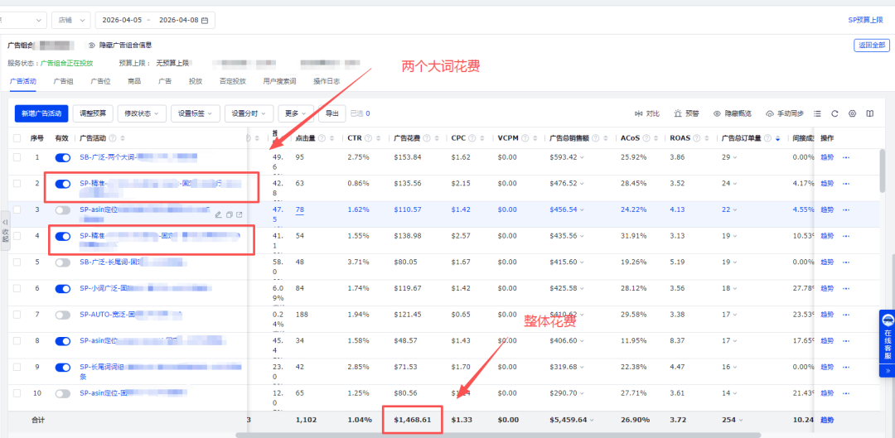Screen dimensions: 895x438
Task: Click the book guide icon in toolbar
Action: 870,113
